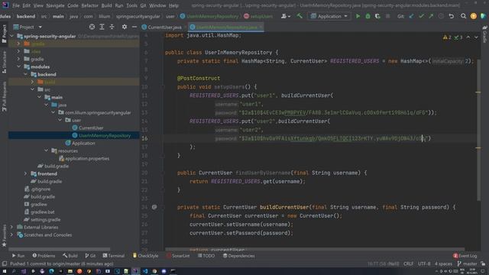The width and height of the screenshot is (489, 275).
Task: Open the TODO tool window
Action: [x=206, y=256]
